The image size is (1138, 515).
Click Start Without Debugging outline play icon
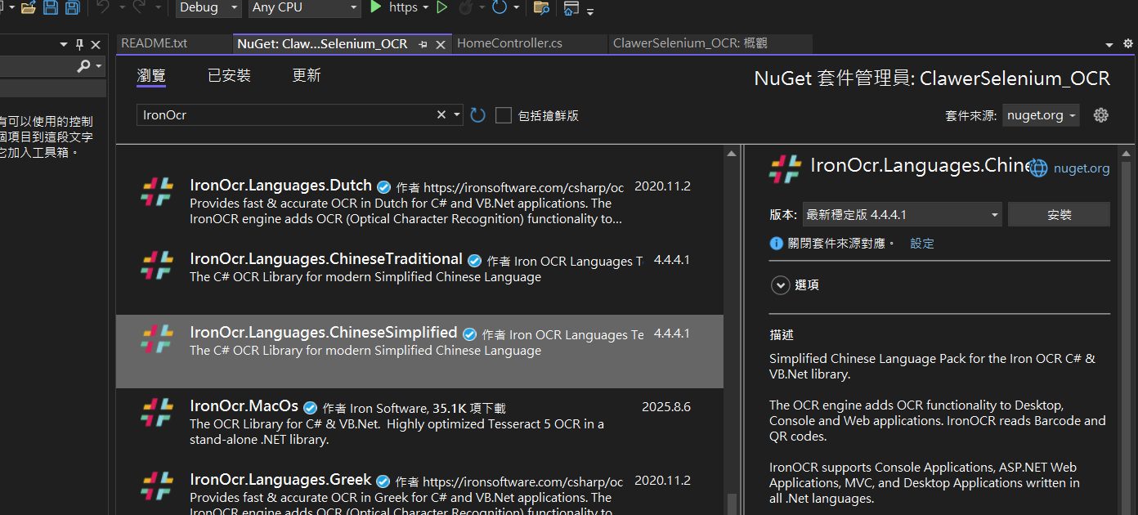(x=442, y=7)
